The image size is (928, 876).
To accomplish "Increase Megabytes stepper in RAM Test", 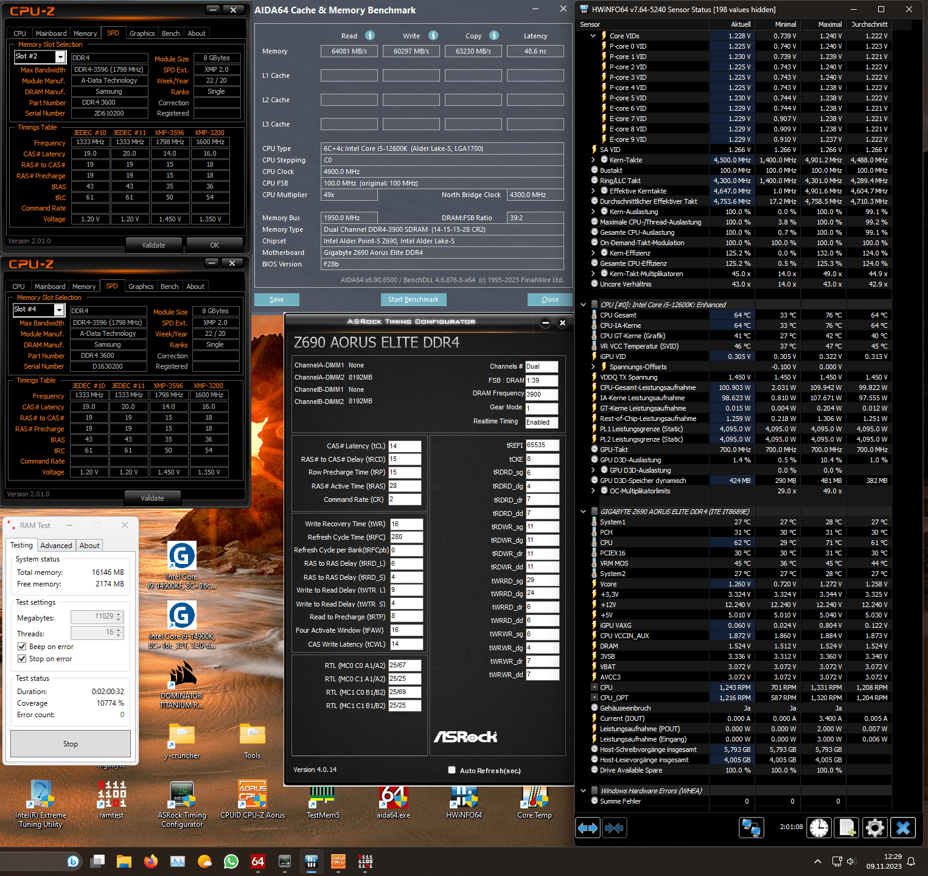I will point(119,614).
